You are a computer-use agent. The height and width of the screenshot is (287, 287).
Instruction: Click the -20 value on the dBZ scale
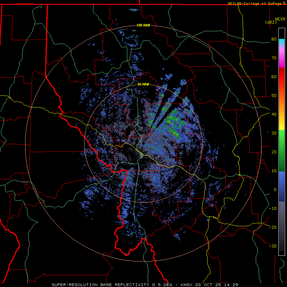(x=273, y=227)
